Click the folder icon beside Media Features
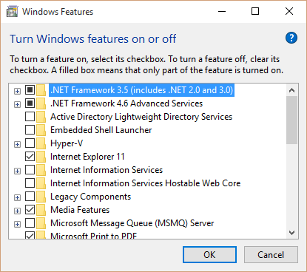The width and height of the screenshot is (307, 272). (x=41, y=210)
